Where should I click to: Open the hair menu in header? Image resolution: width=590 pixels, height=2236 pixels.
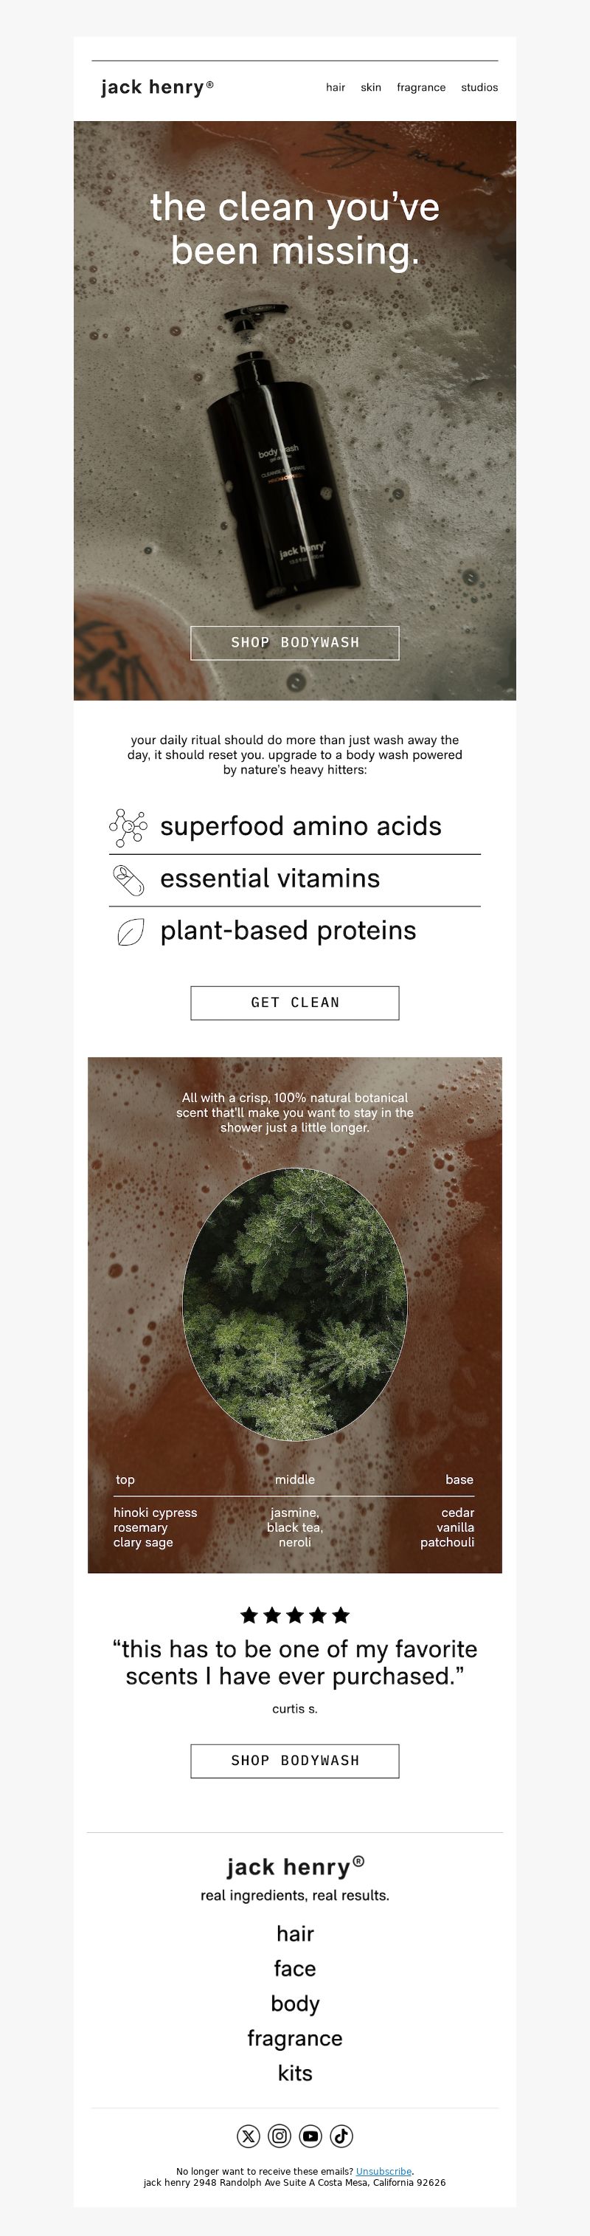(336, 88)
